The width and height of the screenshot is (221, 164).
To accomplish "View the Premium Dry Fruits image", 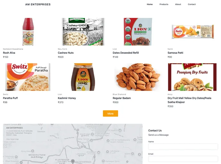I will click(x=192, y=77).
